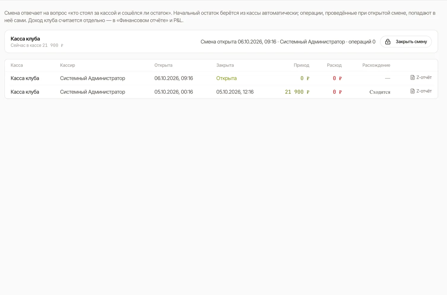Click the «Сейчас в кассе 21 900 ₽» balance text

[37, 45]
